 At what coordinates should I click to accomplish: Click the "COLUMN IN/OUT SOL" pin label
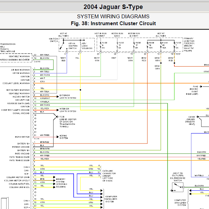(19, 184)
